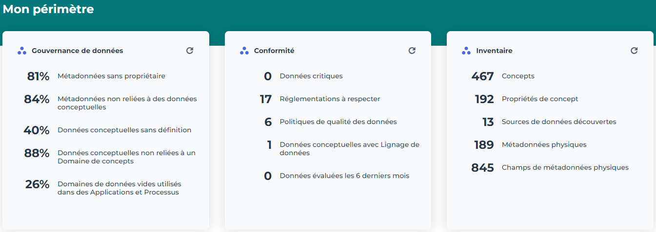Click the Inventaire three-dots icon

pos(466,51)
